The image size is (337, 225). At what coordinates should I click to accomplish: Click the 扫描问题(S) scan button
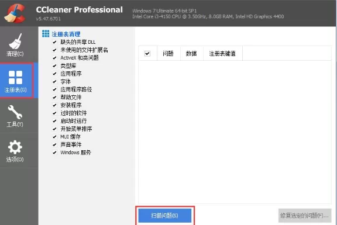(x=165, y=215)
